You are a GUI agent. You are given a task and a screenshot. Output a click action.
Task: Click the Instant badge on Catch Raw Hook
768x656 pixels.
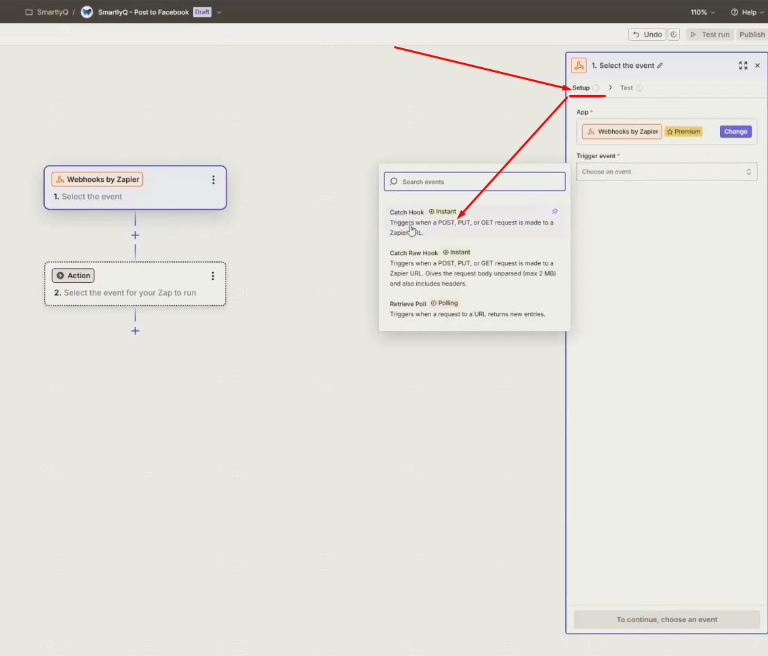point(456,252)
